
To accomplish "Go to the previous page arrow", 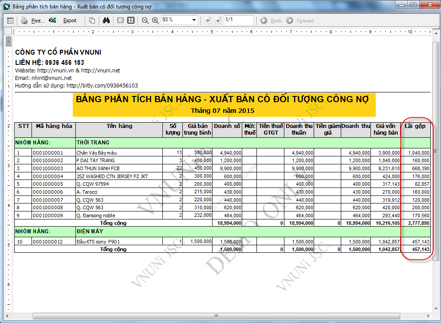I will [x=208, y=20].
